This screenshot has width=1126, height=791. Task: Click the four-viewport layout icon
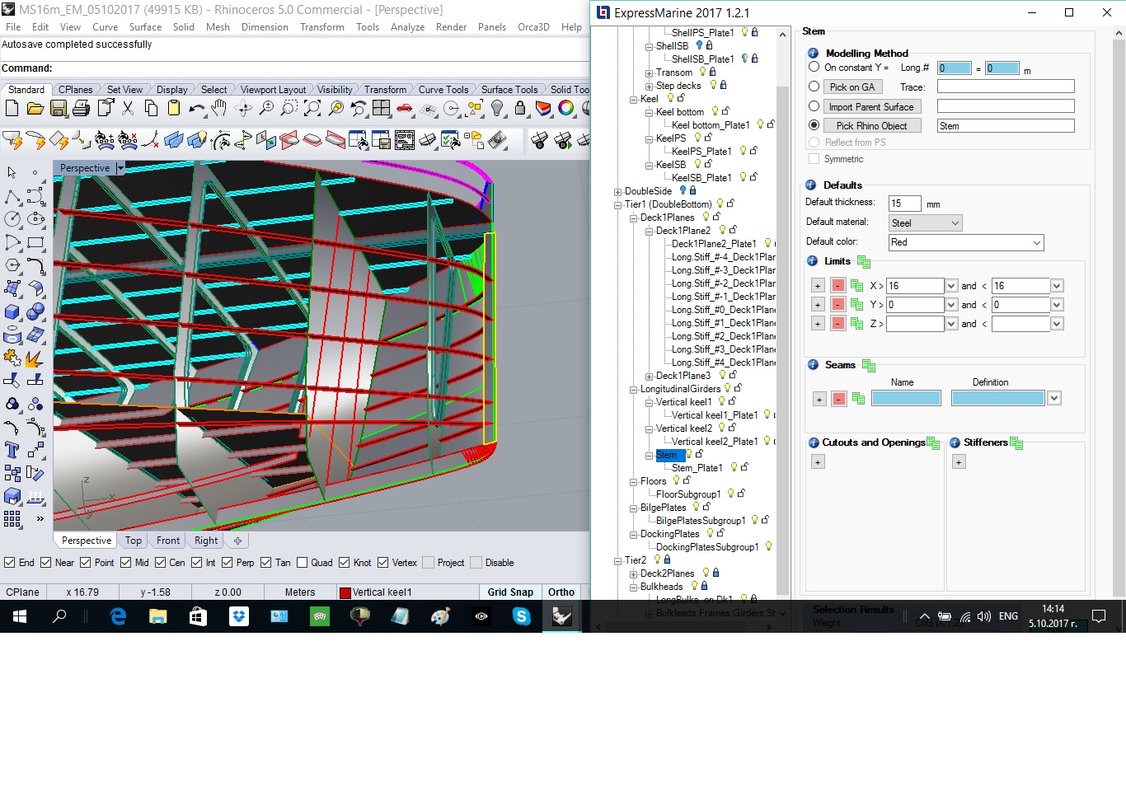(x=382, y=109)
